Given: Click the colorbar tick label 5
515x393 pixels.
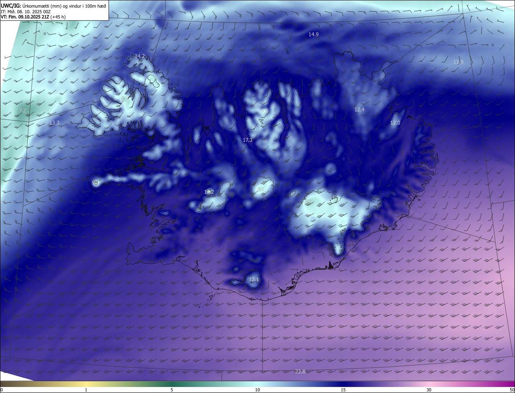Looking at the screenshot, I should pyautogui.click(x=172, y=390).
